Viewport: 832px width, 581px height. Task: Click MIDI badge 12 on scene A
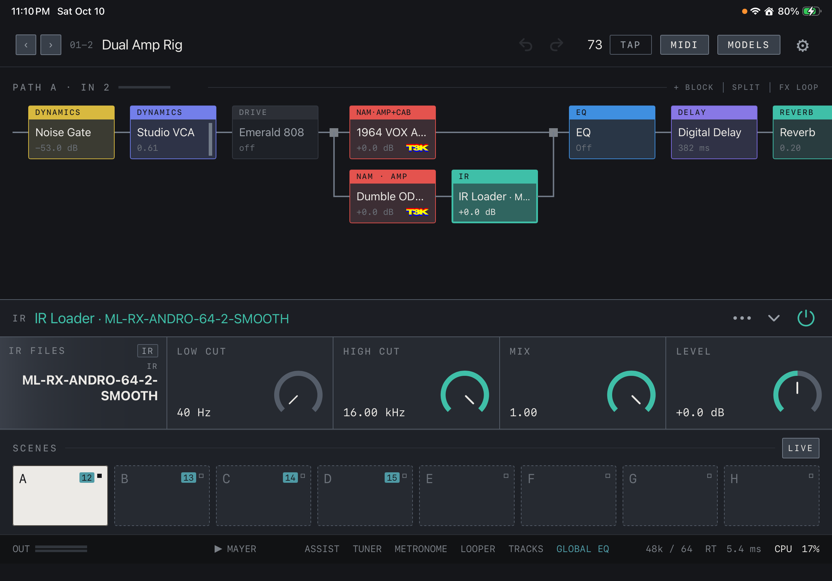[x=87, y=478]
